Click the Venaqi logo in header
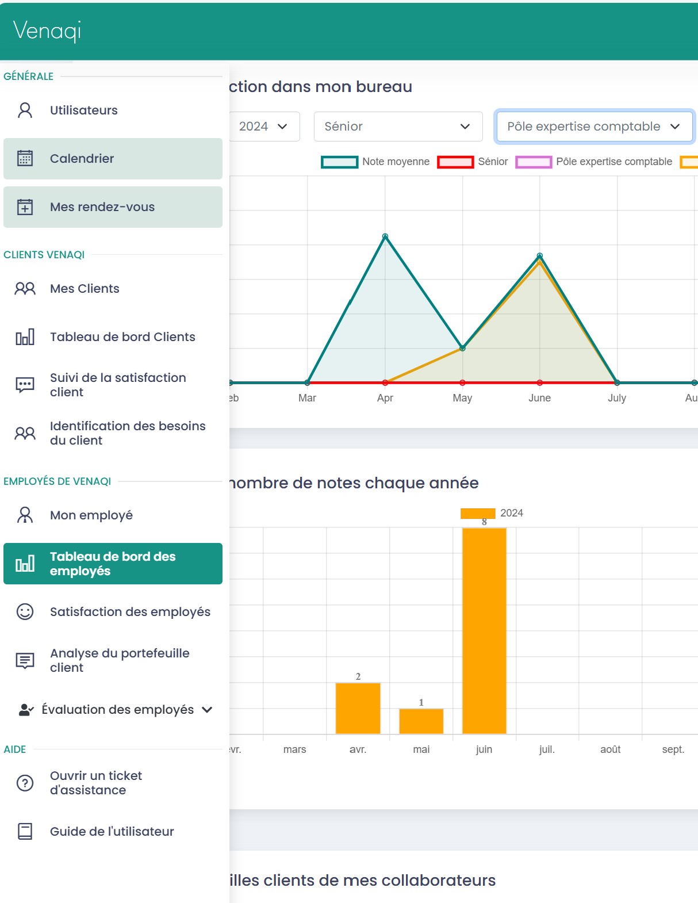The height and width of the screenshot is (903, 698). (x=47, y=30)
